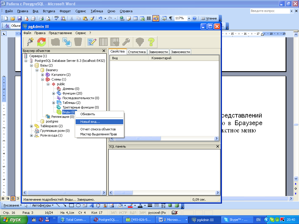Click the WordArt icon in Drawing toolbar

tap(92, 205)
